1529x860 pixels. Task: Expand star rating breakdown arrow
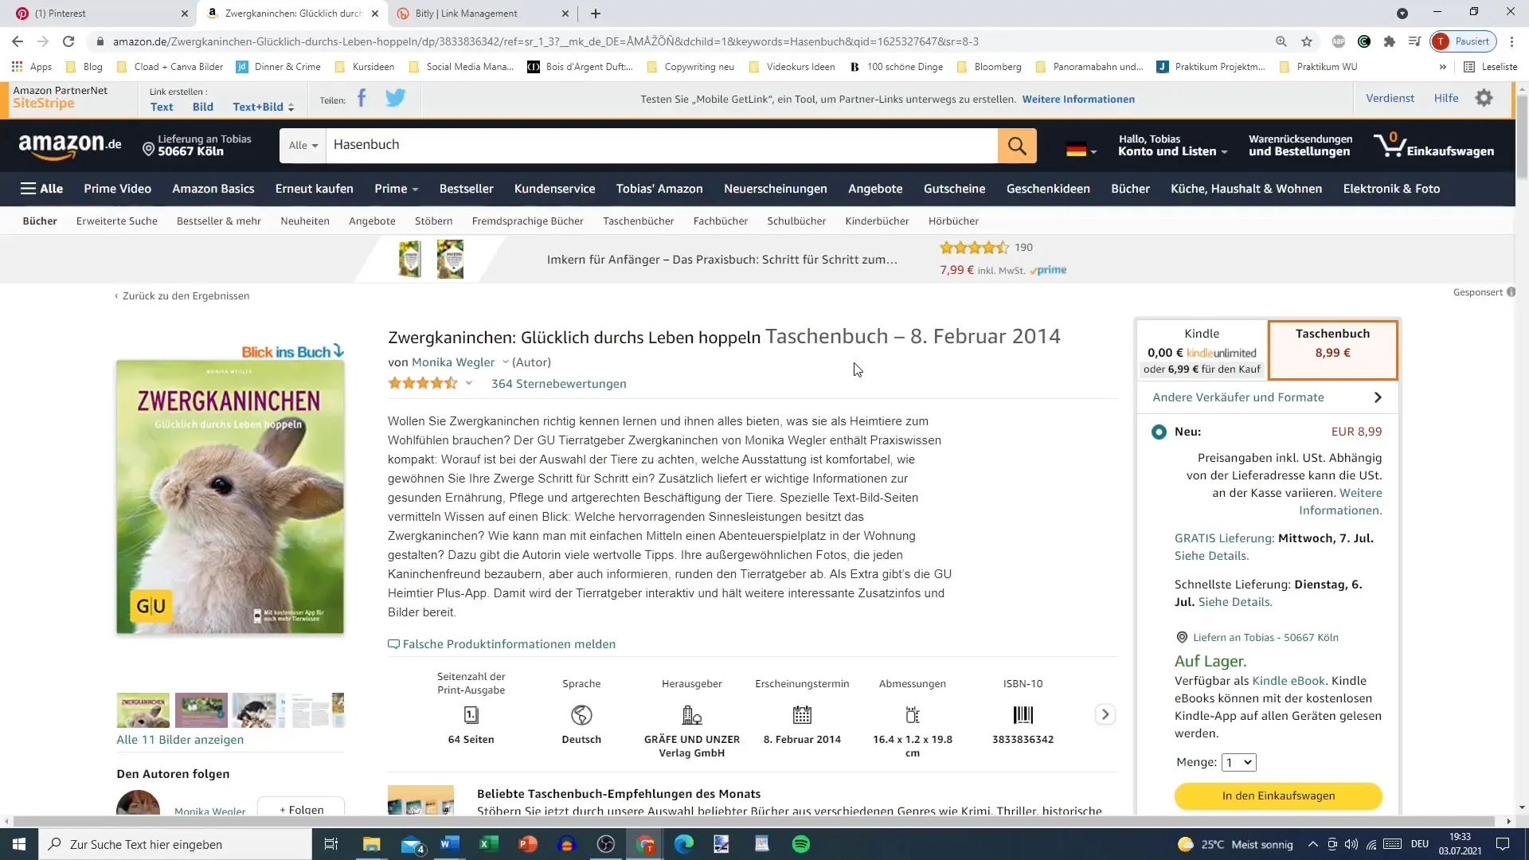[469, 383]
